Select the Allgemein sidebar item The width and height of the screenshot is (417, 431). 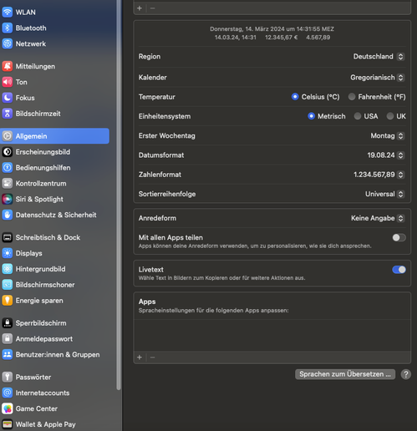coord(55,136)
